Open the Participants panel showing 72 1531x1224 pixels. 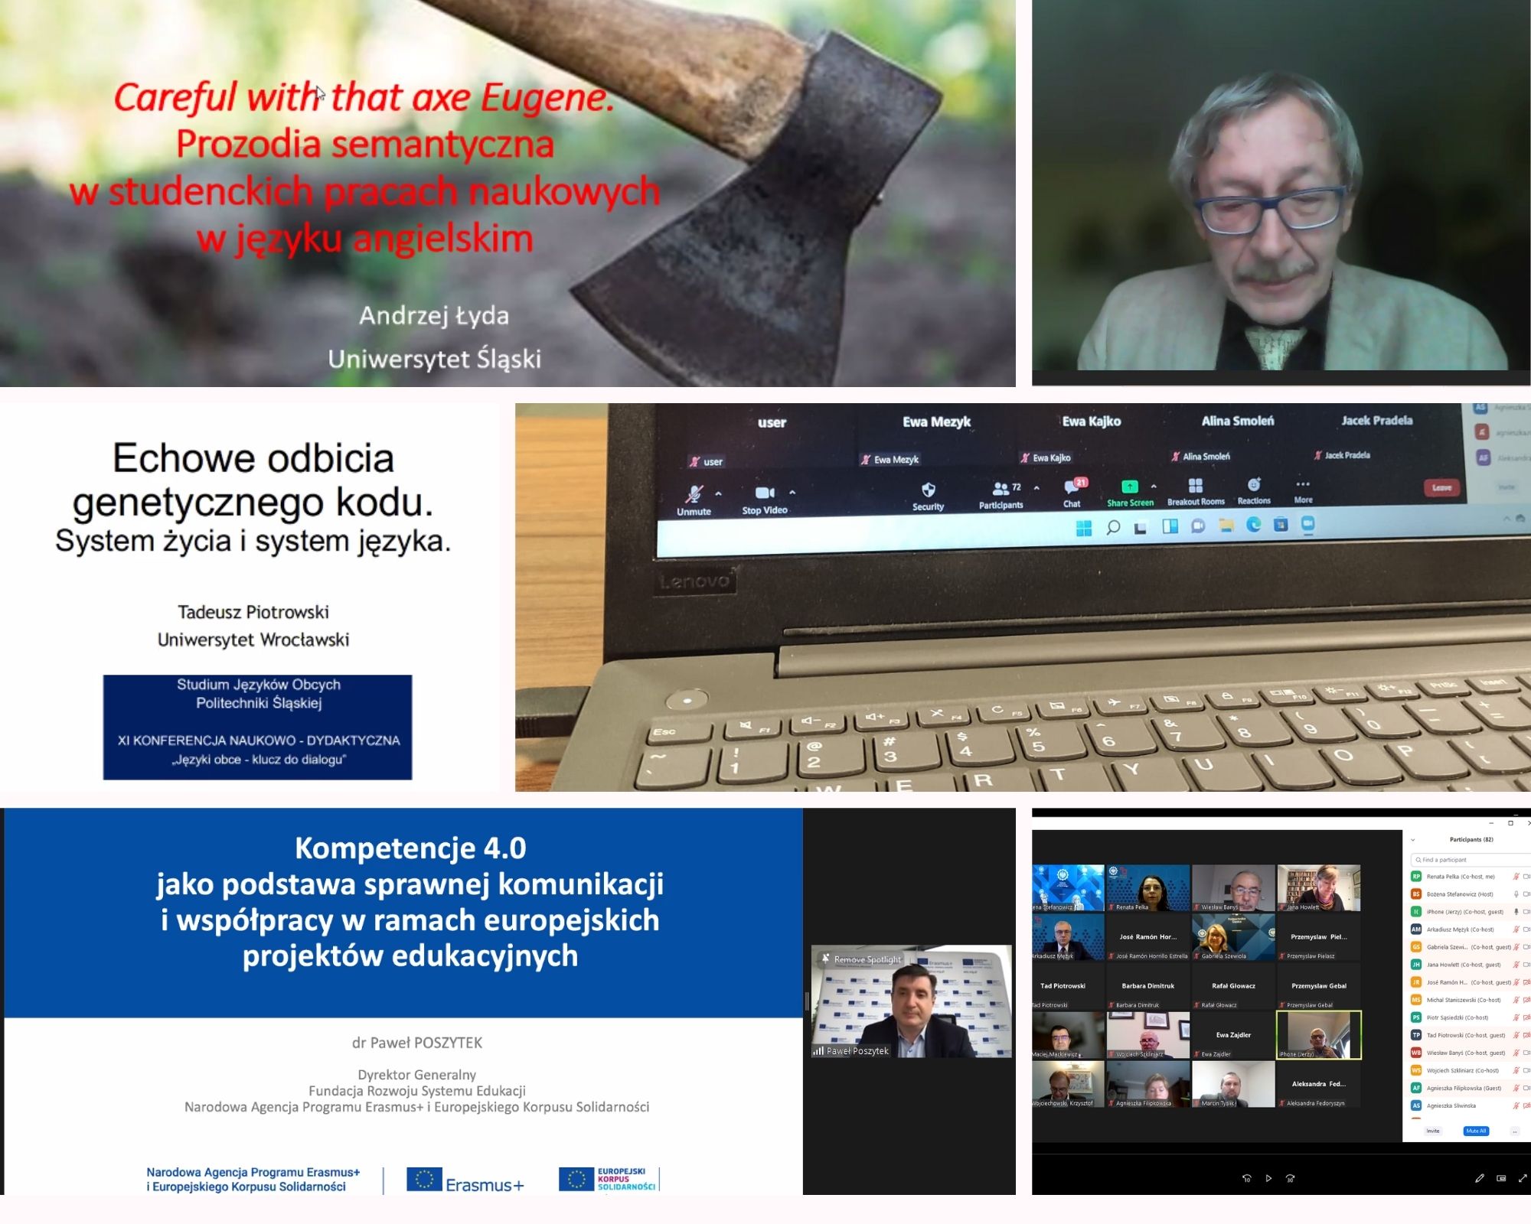tap(1001, 494)
